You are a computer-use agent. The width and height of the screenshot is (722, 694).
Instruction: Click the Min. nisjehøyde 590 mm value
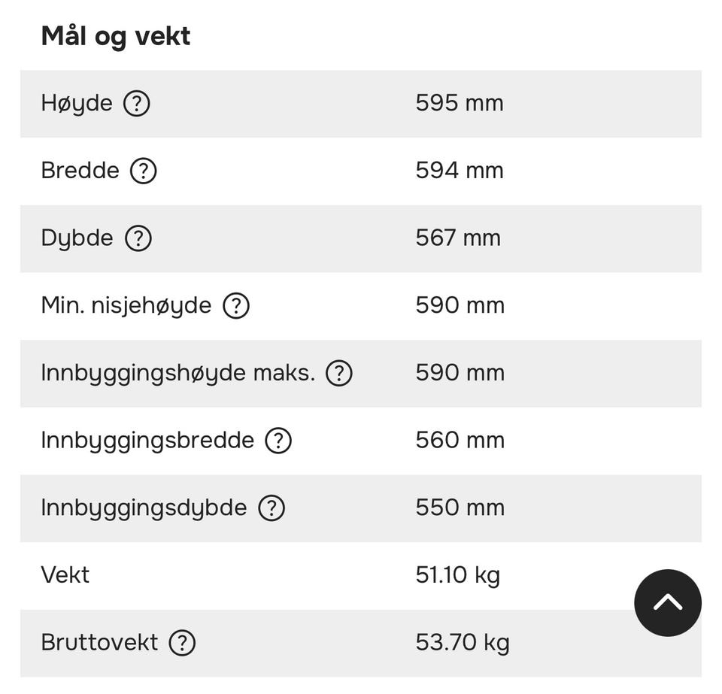pos(460,305)
